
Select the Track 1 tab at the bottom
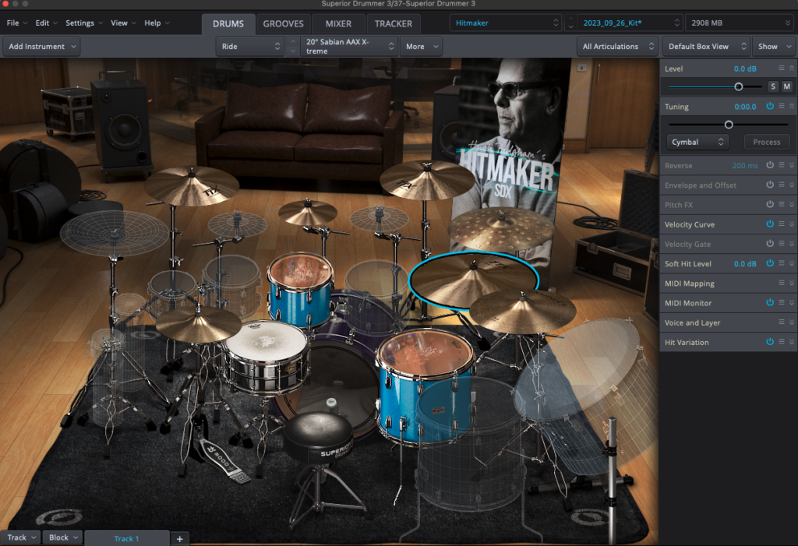point(126,538)
